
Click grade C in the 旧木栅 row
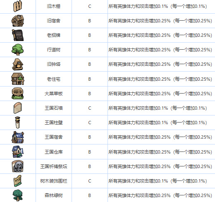(x=90, y=6)
